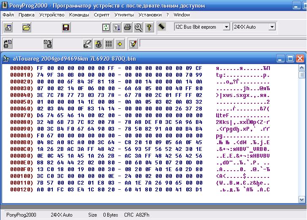The height and width of the screenshot is (220, 307).
Task: Click the Reload files icon
Action: (x=106, y=27)
